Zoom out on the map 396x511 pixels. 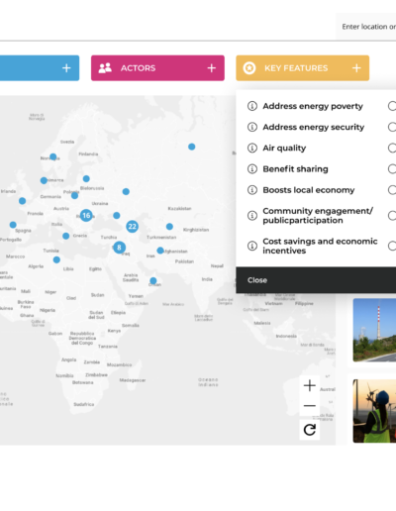pos(310,405)
